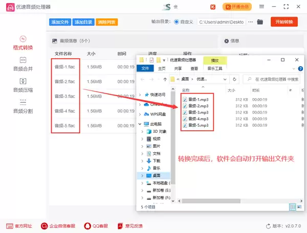Open the QQ客服 link icon

tap(87, 226)
